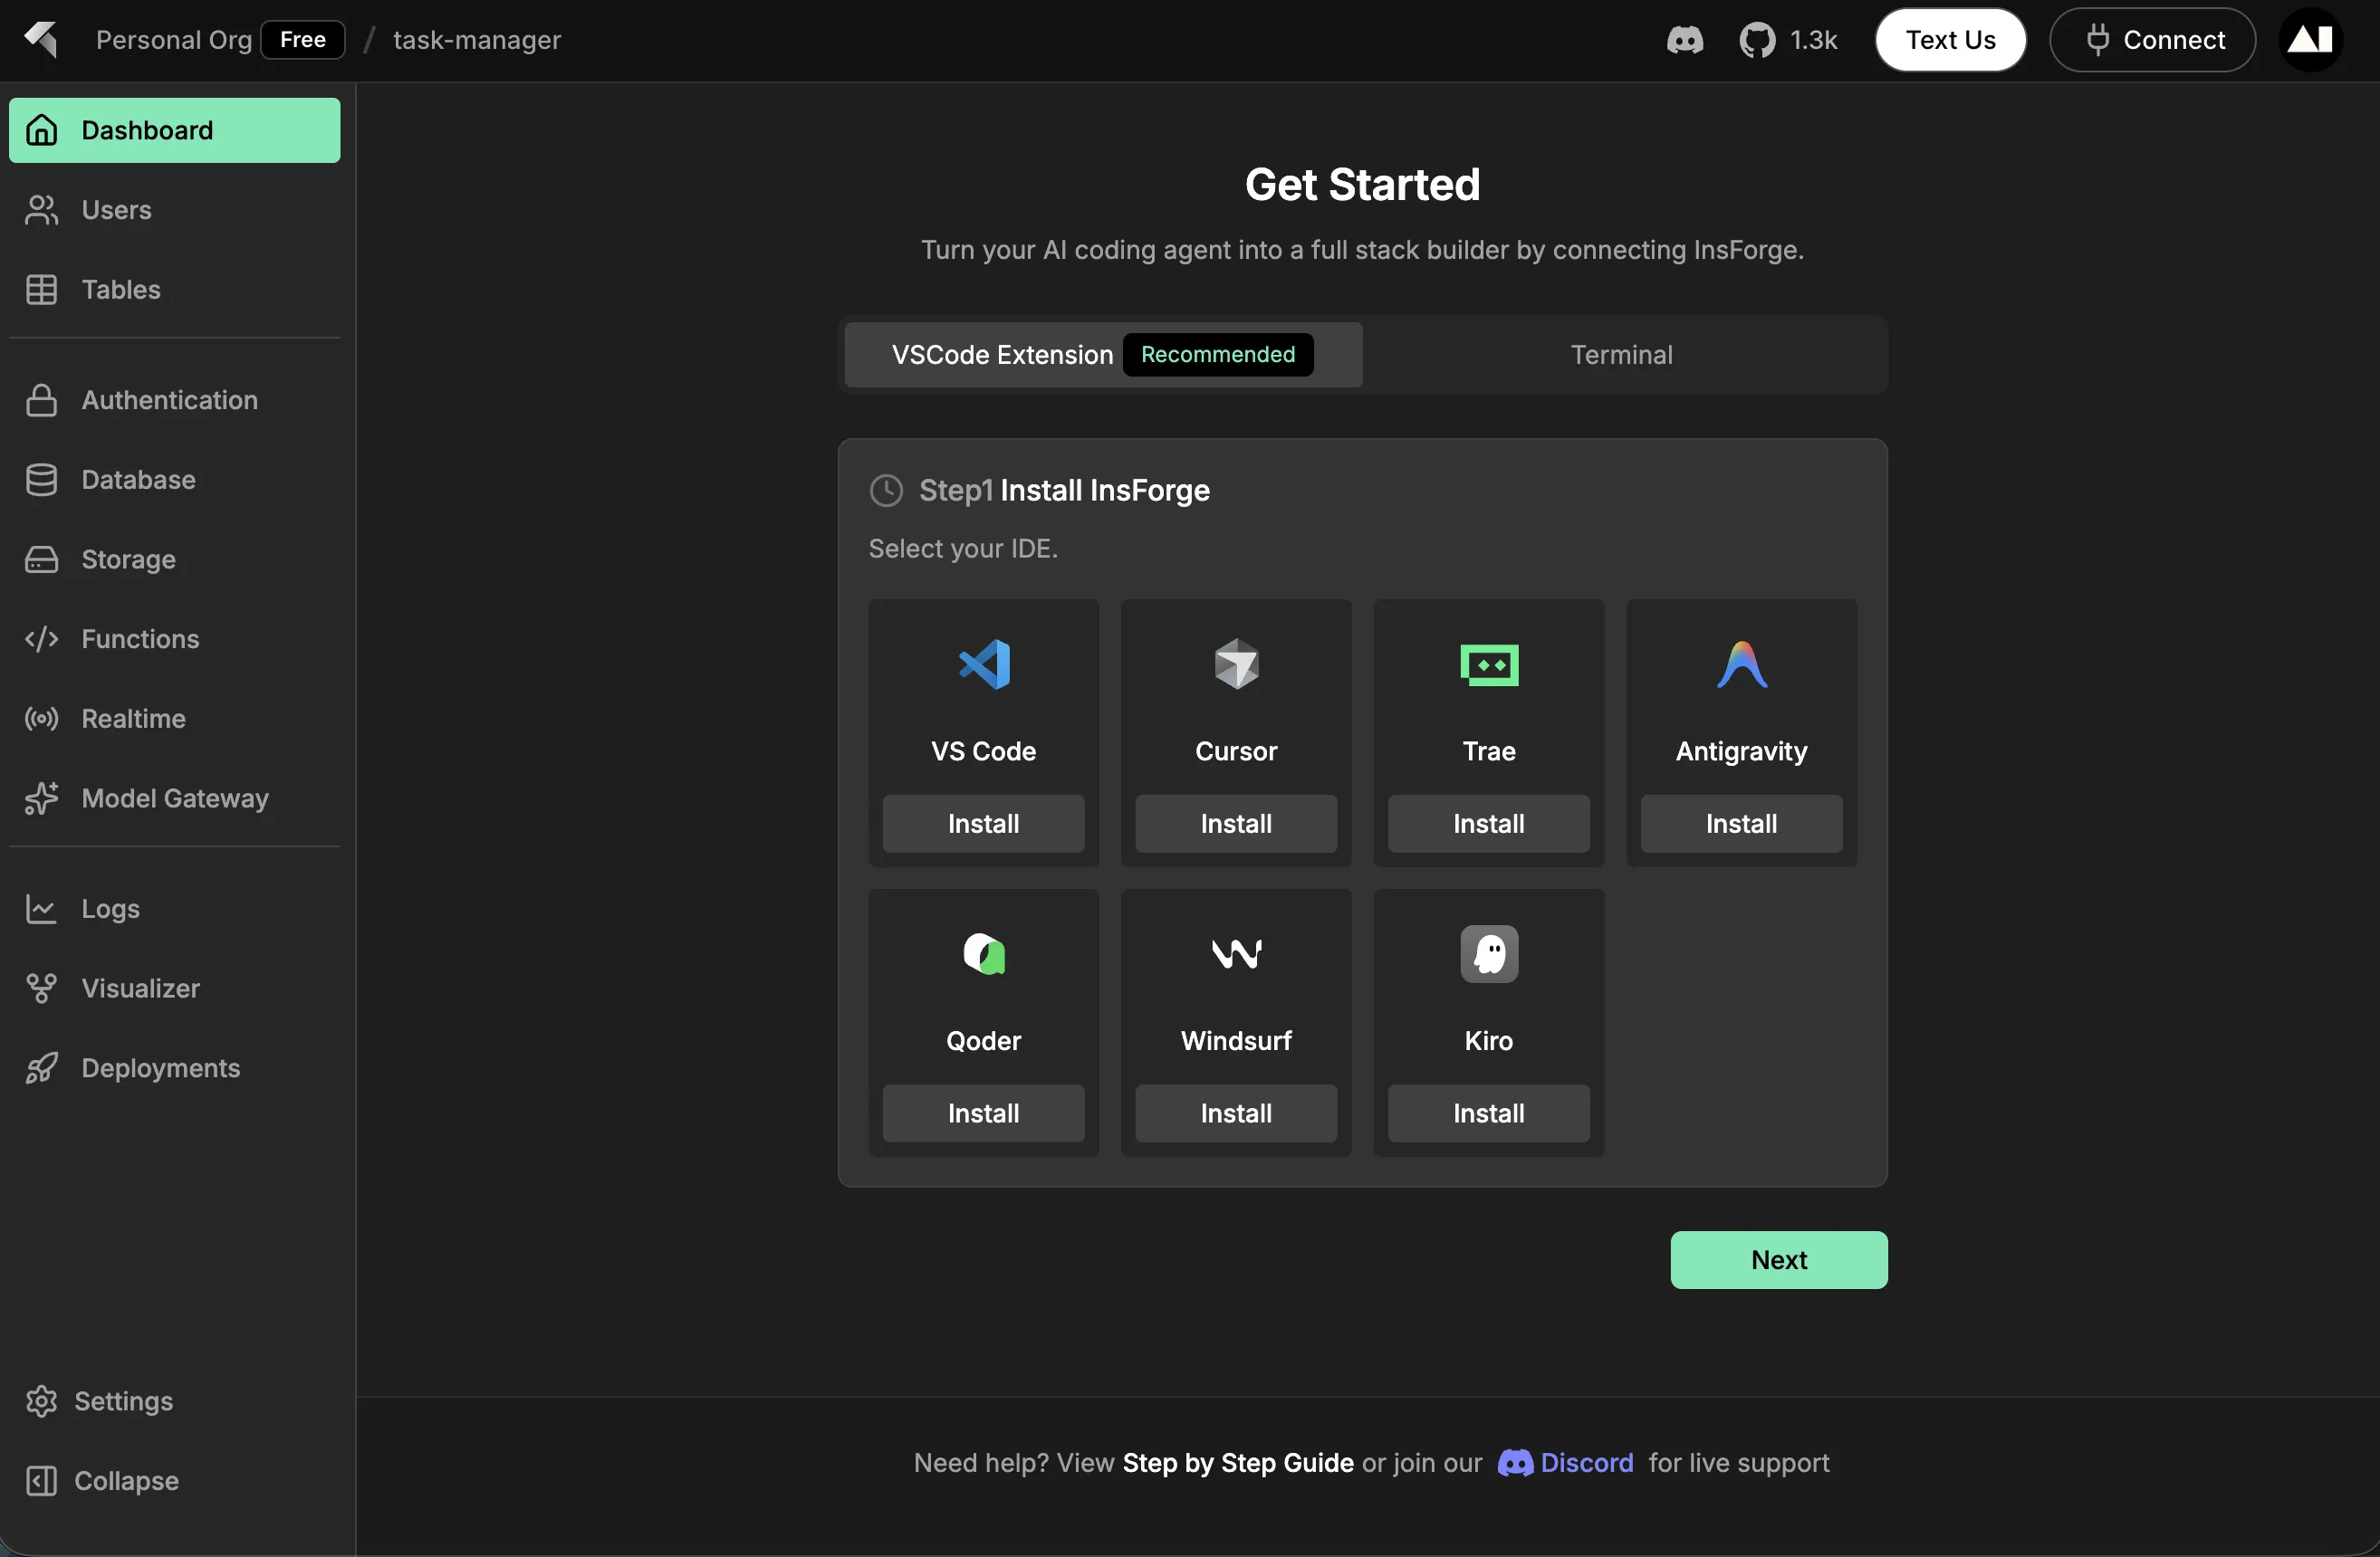Screen dimensions: 2380x1557
Task: Click the Free plan badge
Action: (303, 40)
